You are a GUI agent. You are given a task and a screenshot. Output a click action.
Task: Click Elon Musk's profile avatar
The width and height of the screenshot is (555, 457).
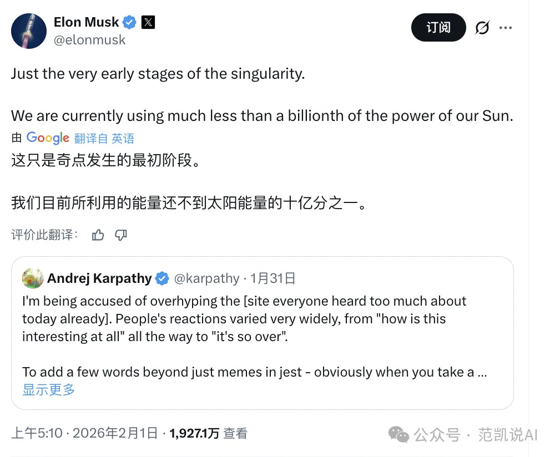click(28, 31)
